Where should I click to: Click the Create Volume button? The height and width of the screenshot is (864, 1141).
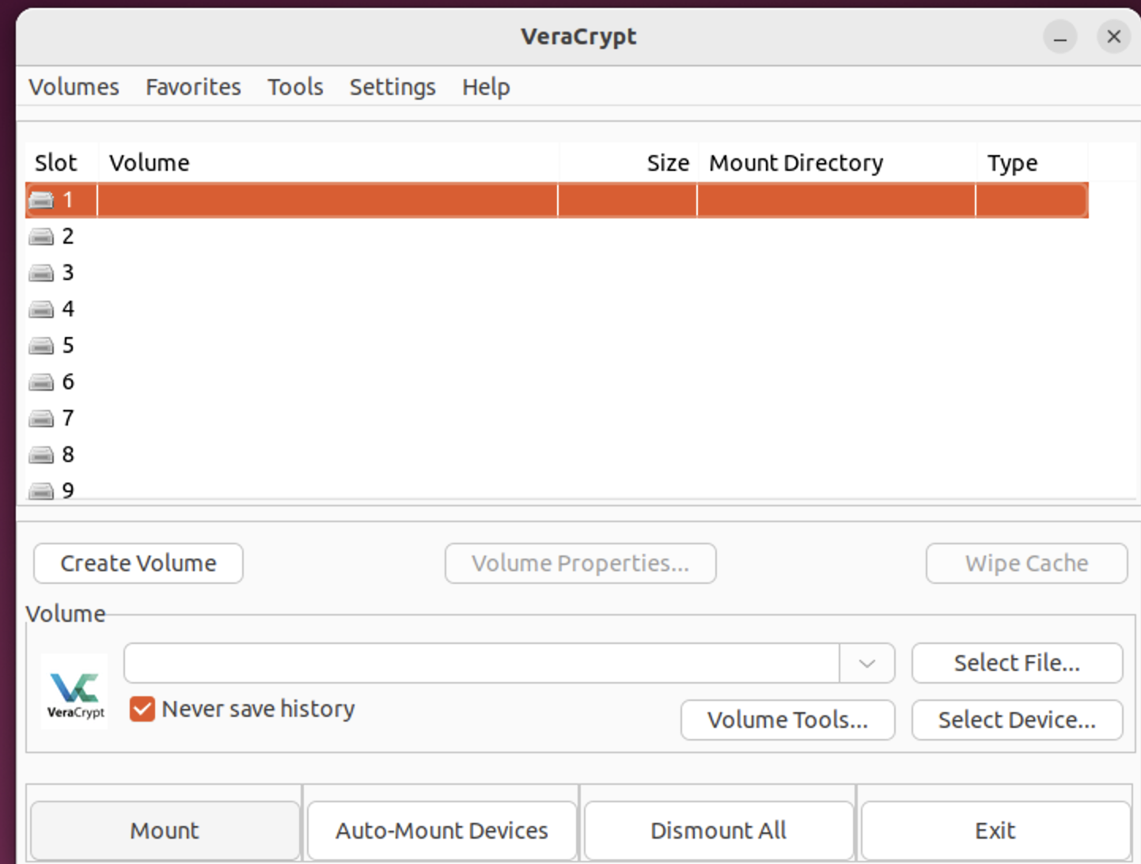coord(138,563)
